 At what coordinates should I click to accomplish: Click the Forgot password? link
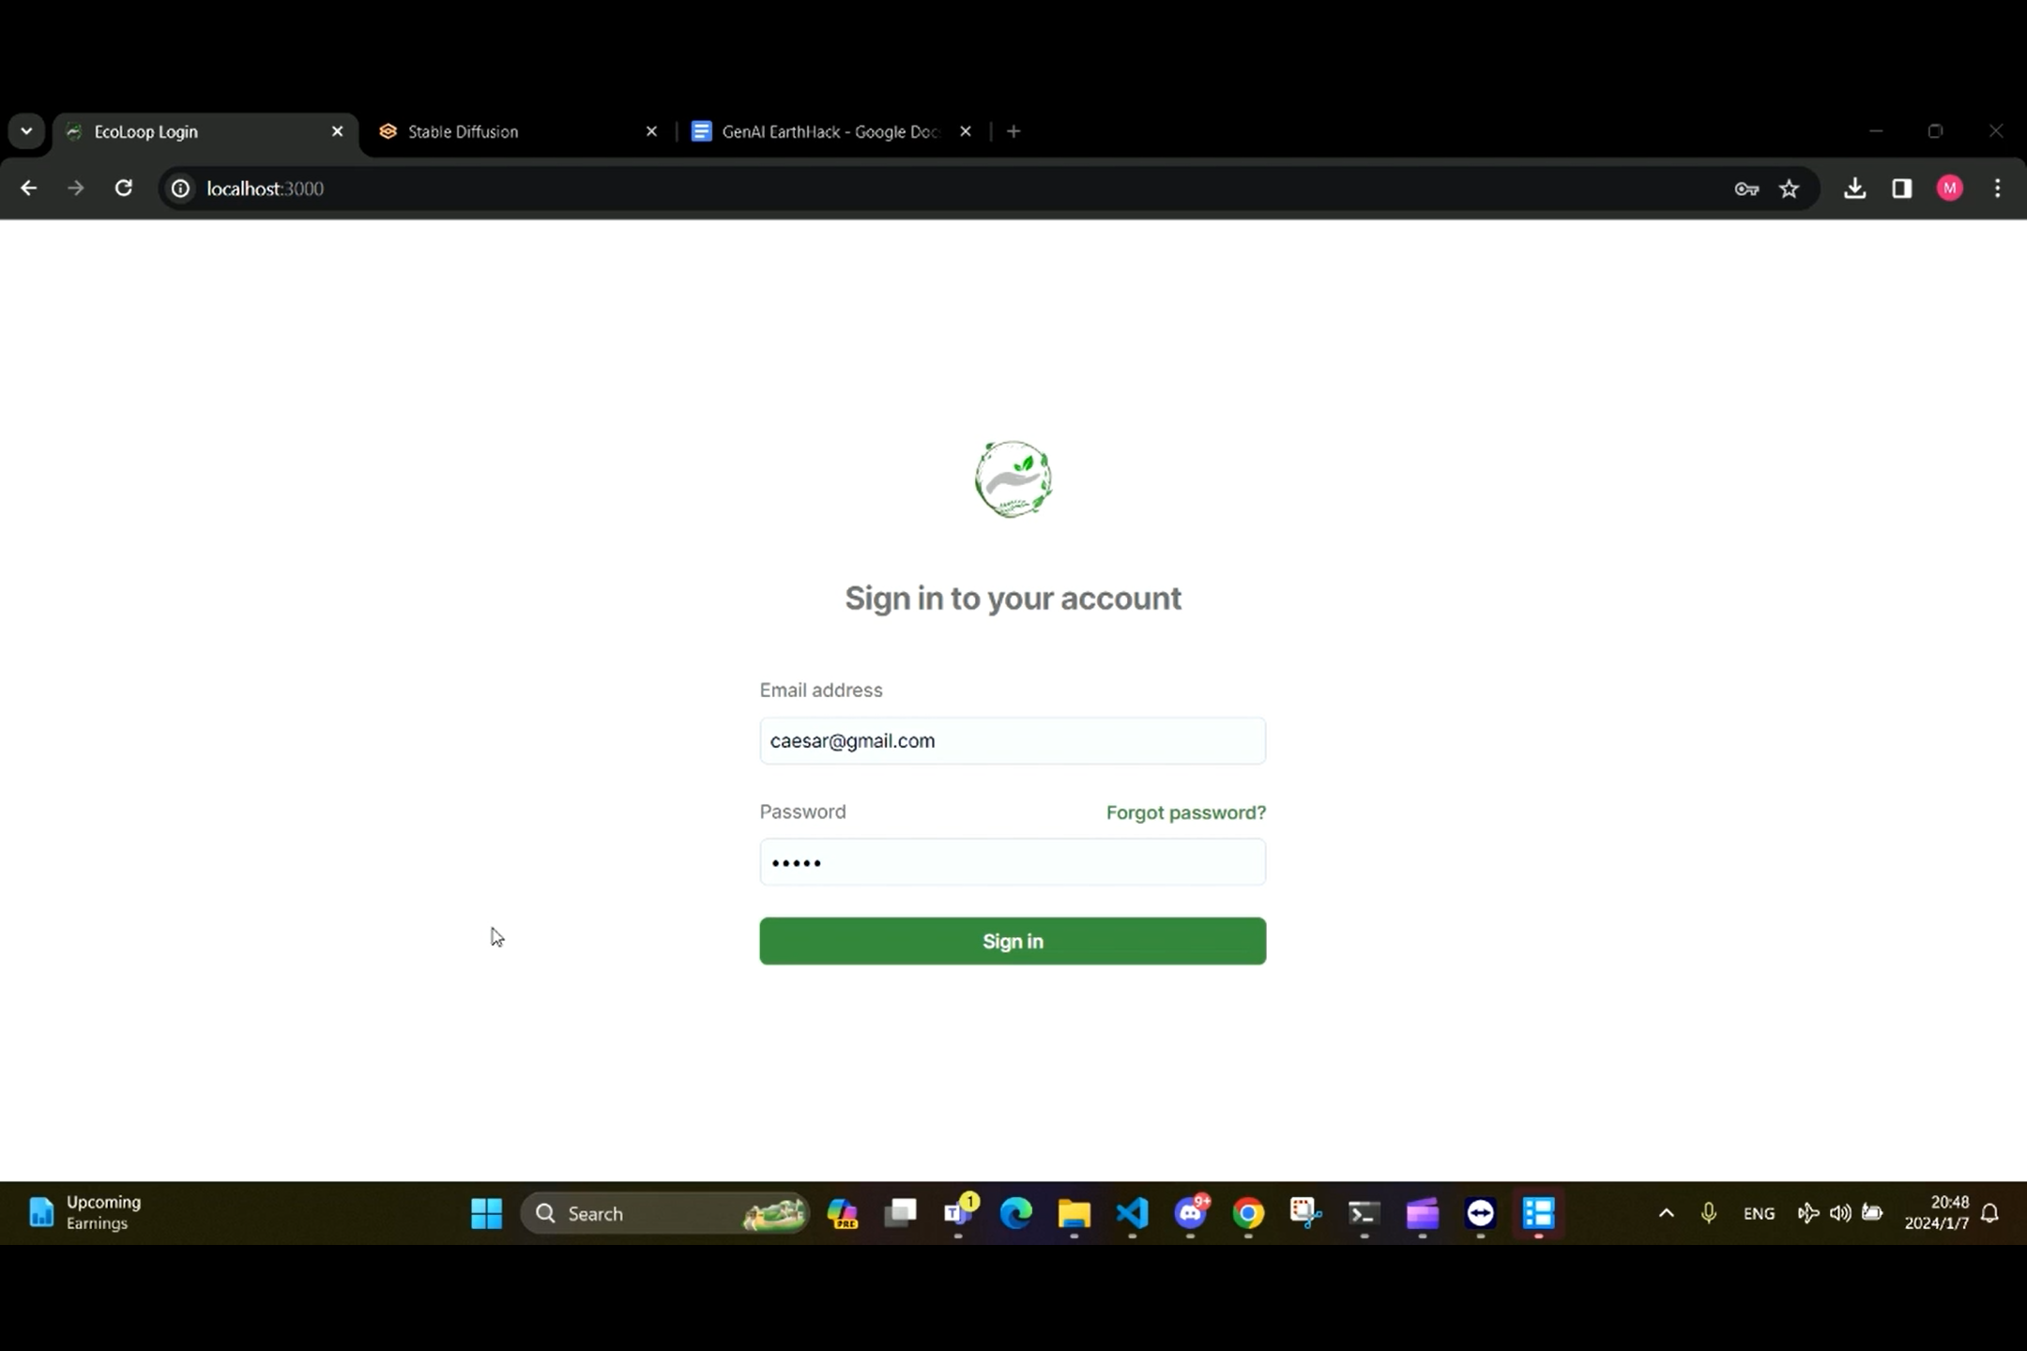point(1185,812)
